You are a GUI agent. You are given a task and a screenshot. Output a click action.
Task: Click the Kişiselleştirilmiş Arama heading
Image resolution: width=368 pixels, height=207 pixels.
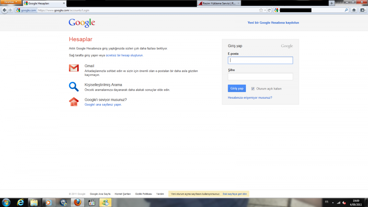click(x=103, y=85)
